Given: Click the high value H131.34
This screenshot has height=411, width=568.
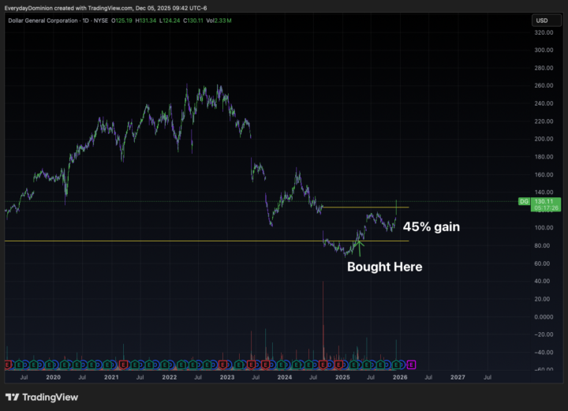Looking at the screenshot, I should 146,21.
